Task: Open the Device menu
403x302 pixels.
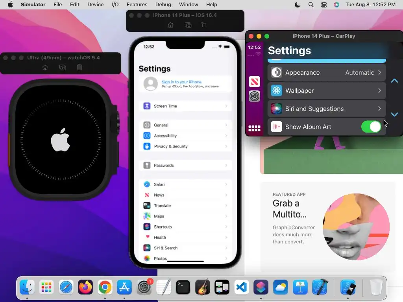Action: click(x=95, y=5)
